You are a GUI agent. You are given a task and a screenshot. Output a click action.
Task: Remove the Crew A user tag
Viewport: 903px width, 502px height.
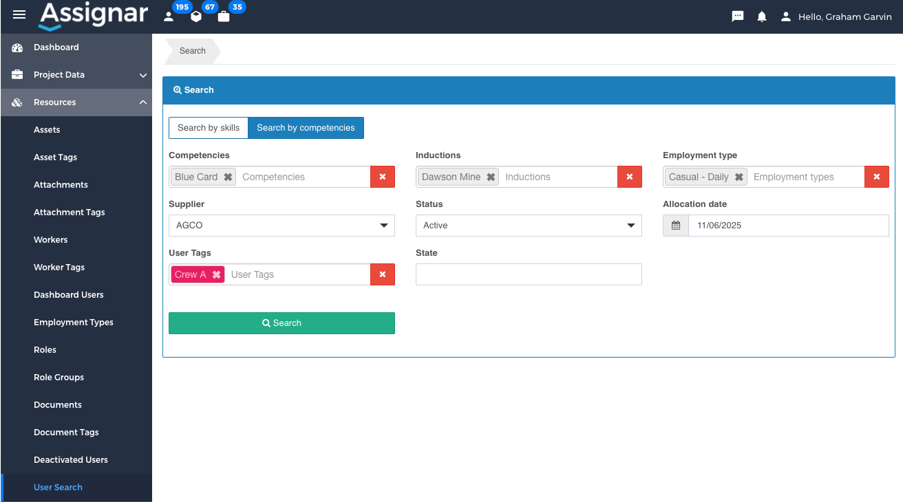216,274
